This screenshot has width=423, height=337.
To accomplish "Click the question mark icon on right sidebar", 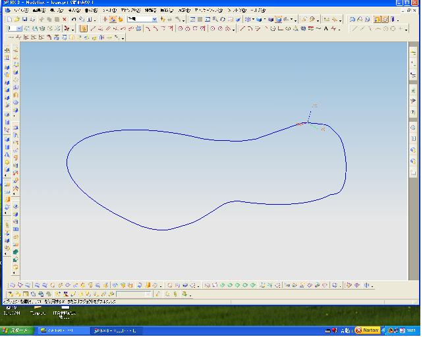I will tap(412, 113).
